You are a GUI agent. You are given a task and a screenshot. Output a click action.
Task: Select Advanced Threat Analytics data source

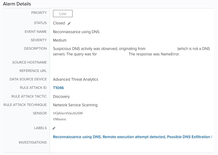(76, 79)
